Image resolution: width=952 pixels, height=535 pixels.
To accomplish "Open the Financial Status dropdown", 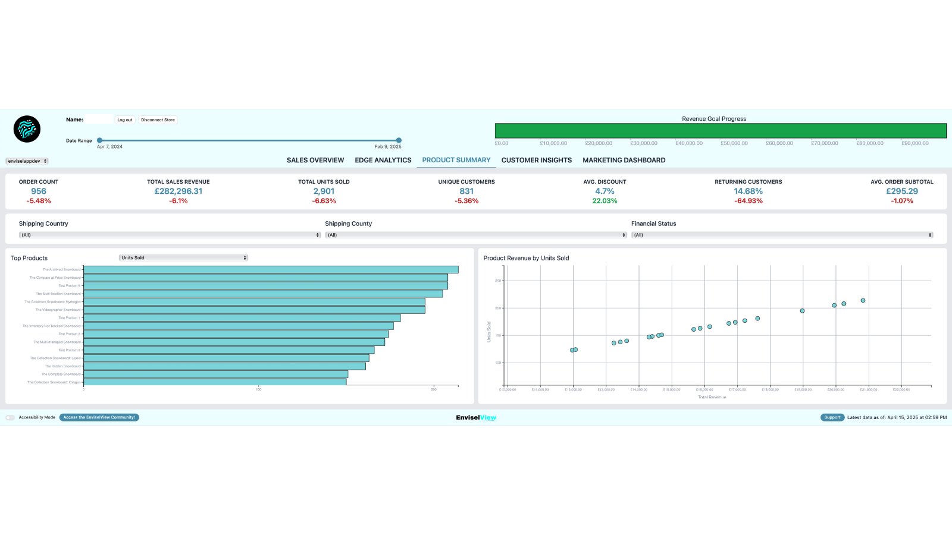I will click(782, 235).
